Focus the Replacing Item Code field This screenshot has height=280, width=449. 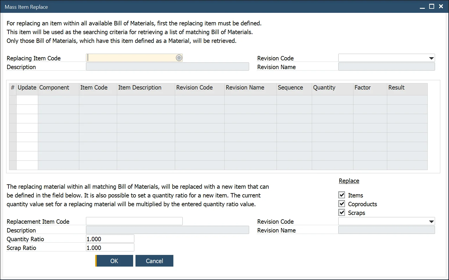(x=131, y=58)
